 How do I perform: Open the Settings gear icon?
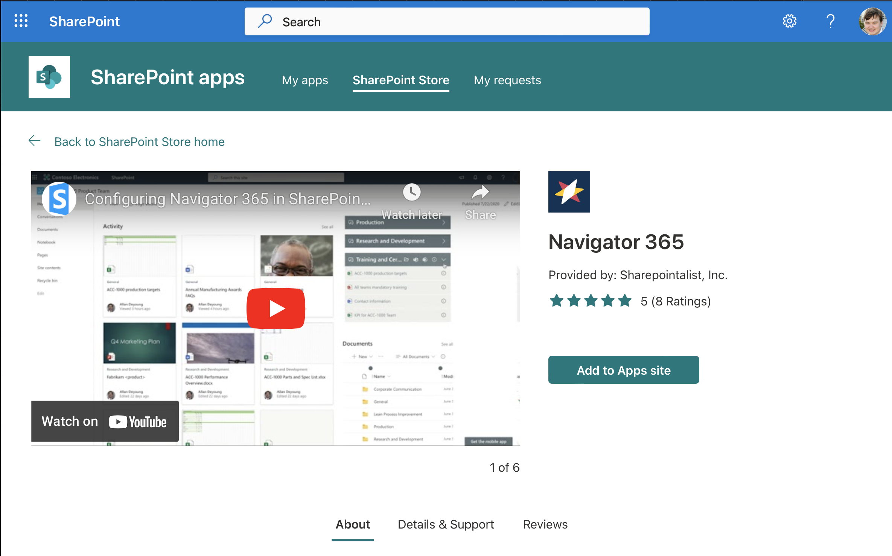click(789, 21)
